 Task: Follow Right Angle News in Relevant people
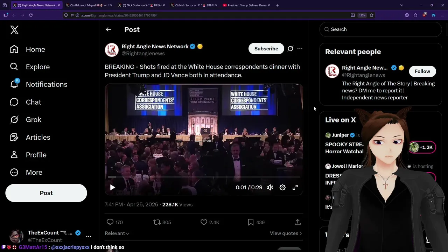(422, 71)
